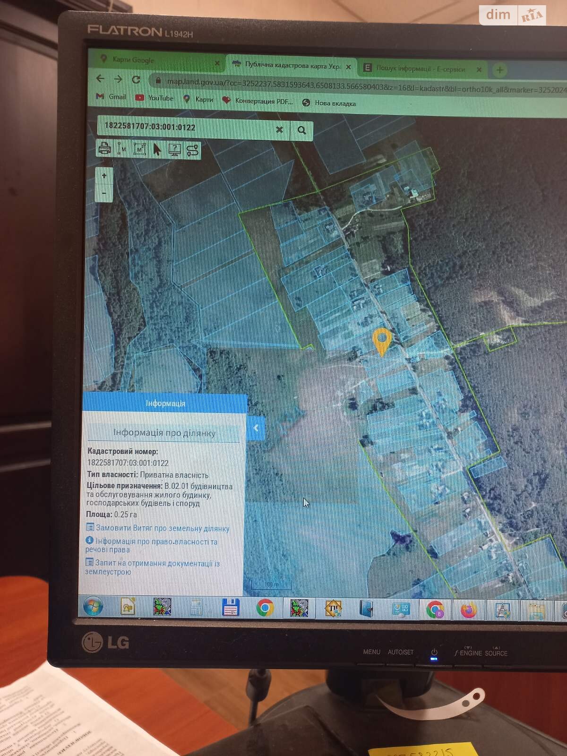
Task: Click Тип власності: Приватна власність text
Action: [x=147, y=475]
